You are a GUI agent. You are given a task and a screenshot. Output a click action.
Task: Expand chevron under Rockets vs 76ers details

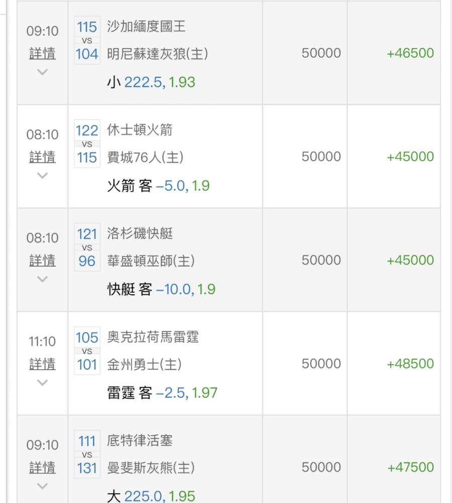[x=42, y=176]
